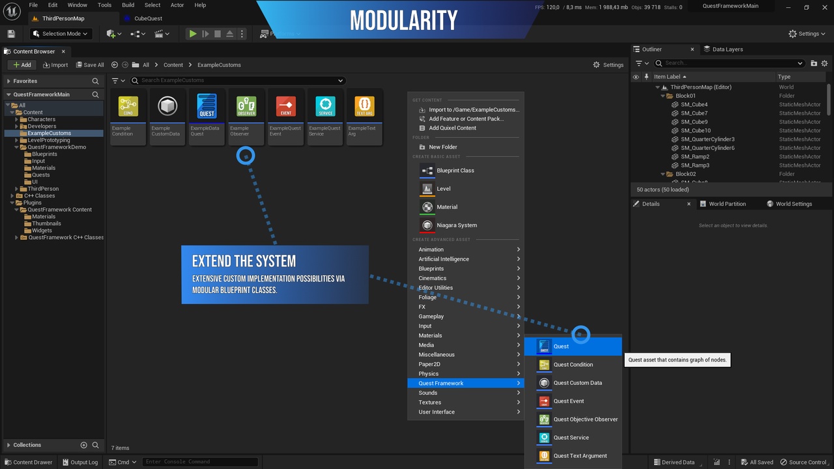
Task: Expand the QuestFramework C++ Classes folder
Action: (x=17, y=238)
